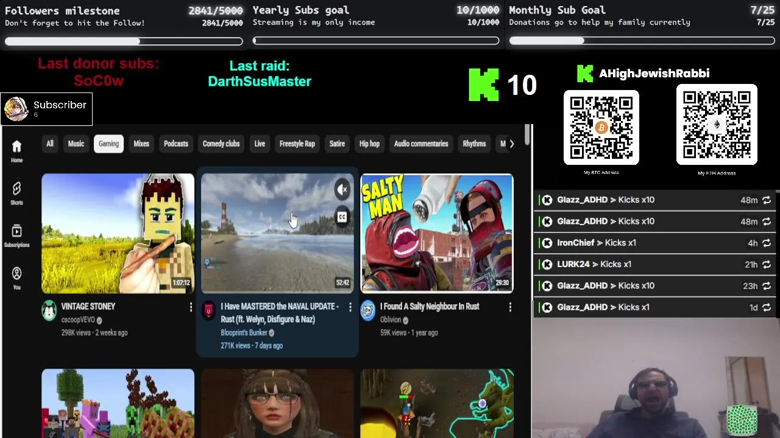The width and height of the screenshot is (780, 438).
Task: Open the Oblivion channel avatar
Action: click(368, 311)
